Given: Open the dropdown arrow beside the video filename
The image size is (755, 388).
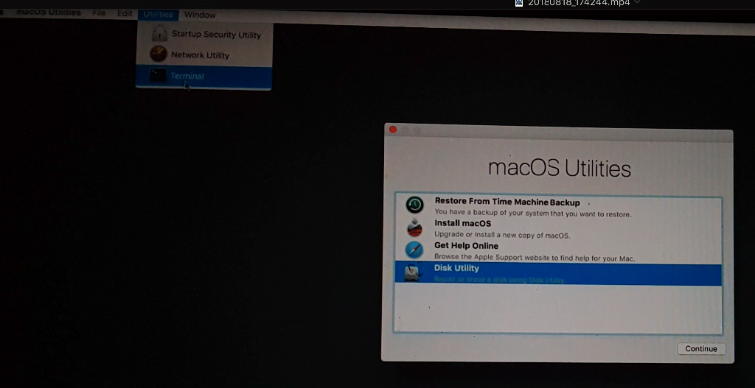Looking at the screenshot, I should click(x=637, y=2).
